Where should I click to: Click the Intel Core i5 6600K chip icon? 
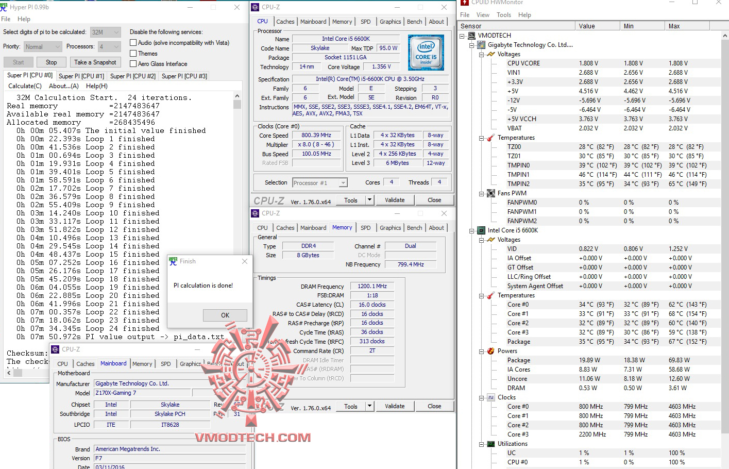click(x=481, y=230)
